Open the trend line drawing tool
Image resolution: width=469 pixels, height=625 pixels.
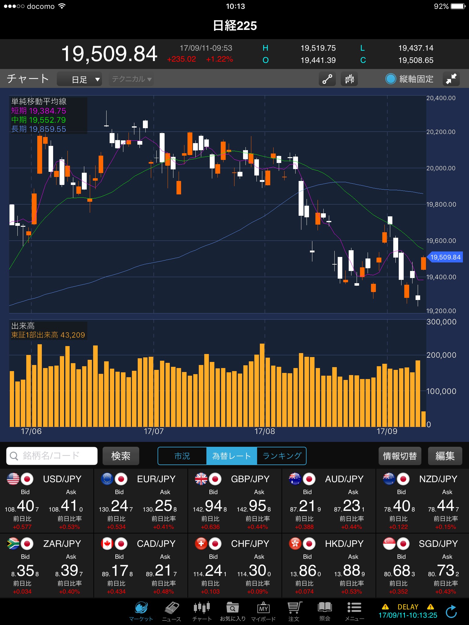click(x=327, y=79)
